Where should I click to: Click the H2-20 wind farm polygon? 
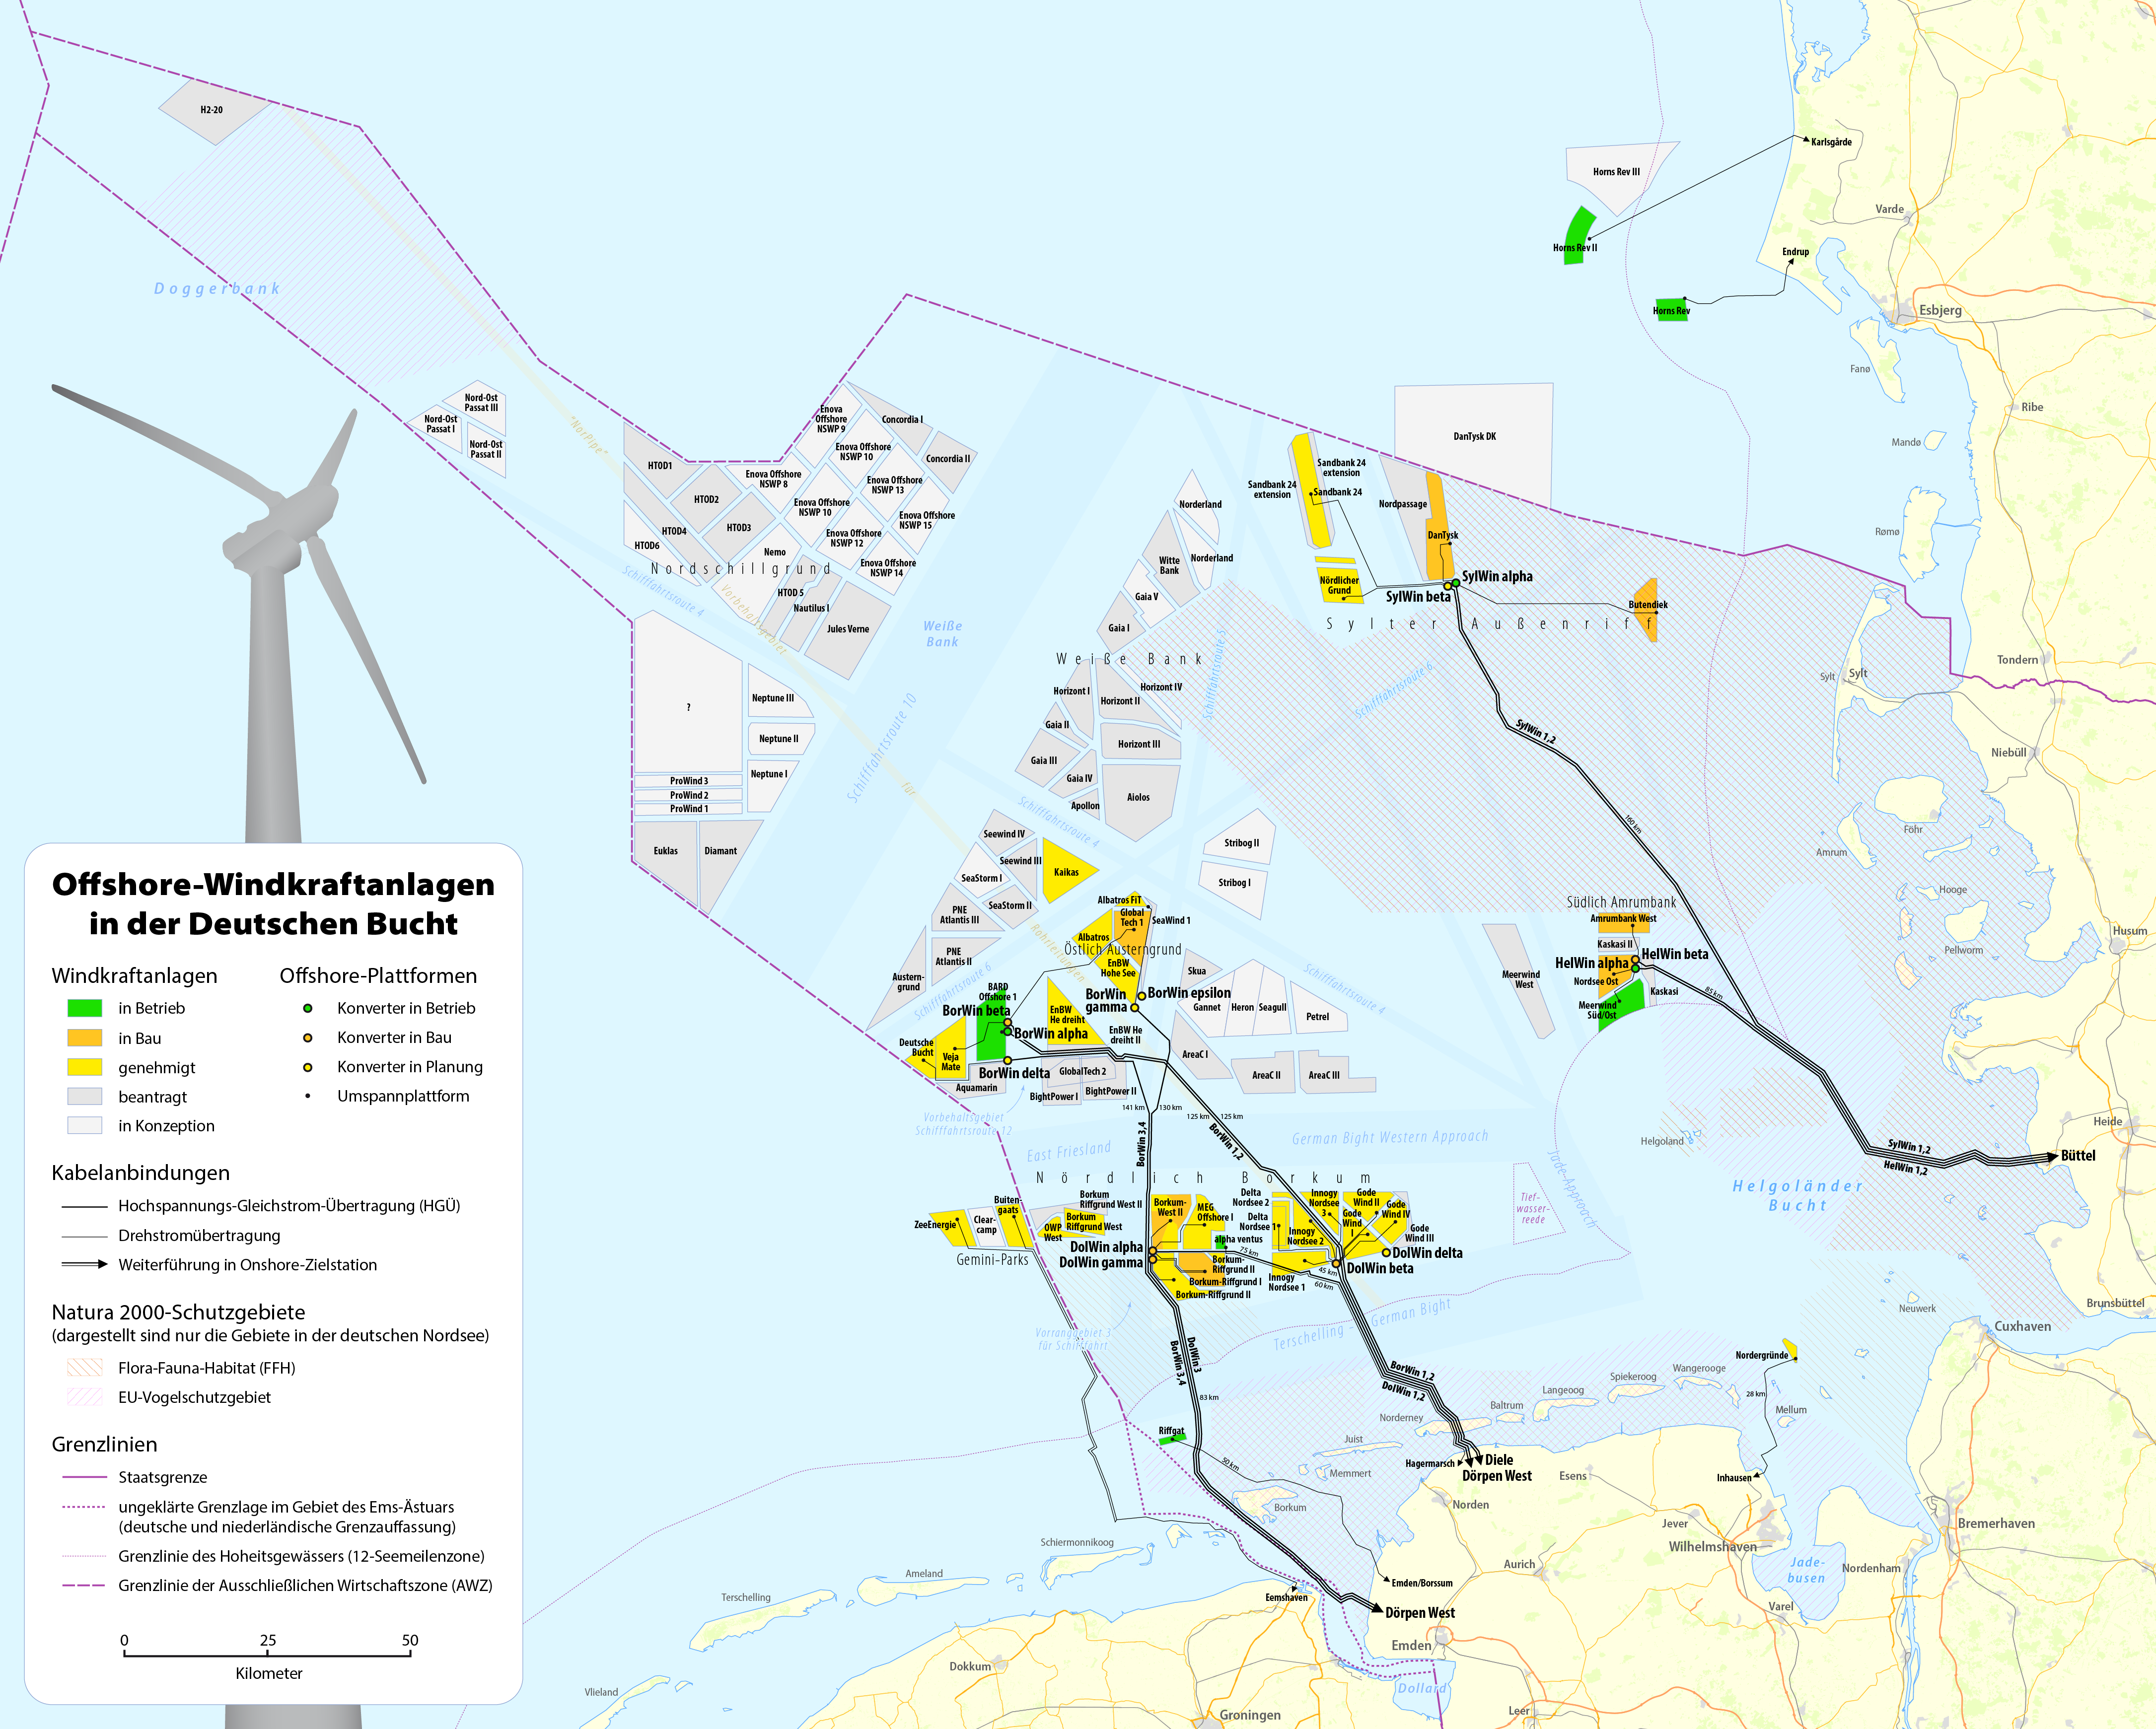click(x=211, y=110)
